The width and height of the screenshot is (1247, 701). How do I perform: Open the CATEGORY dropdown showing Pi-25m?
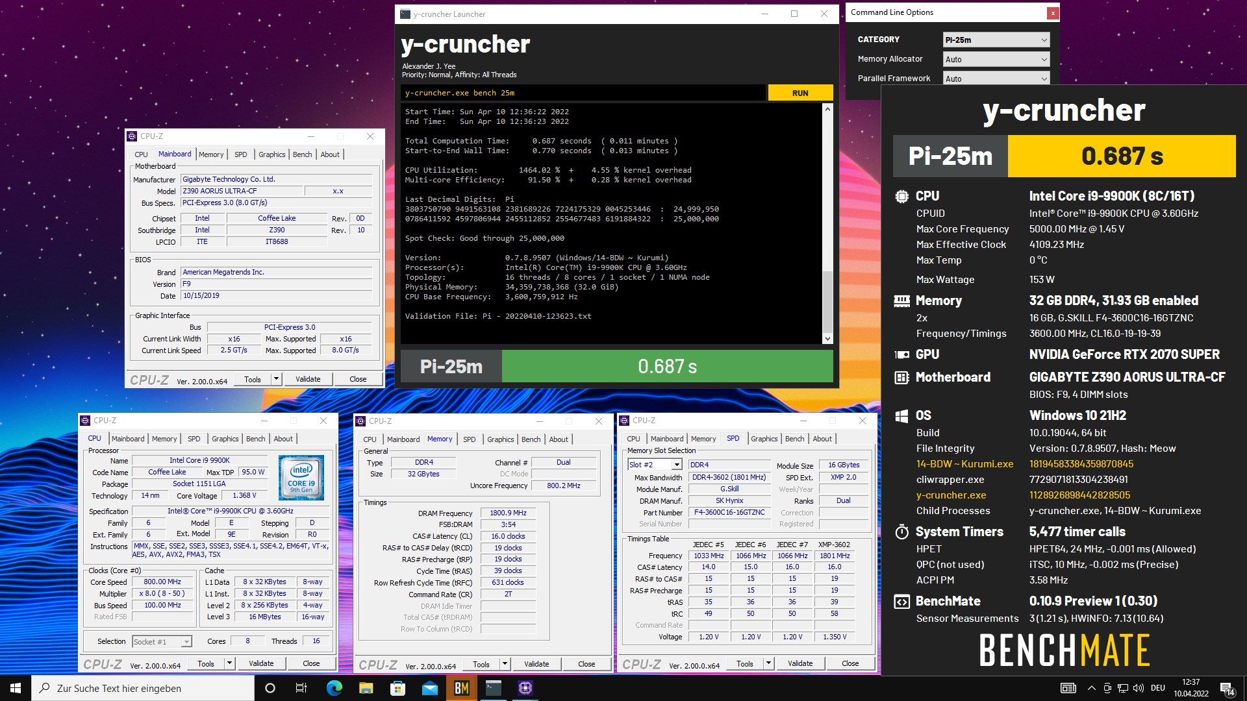996,40
